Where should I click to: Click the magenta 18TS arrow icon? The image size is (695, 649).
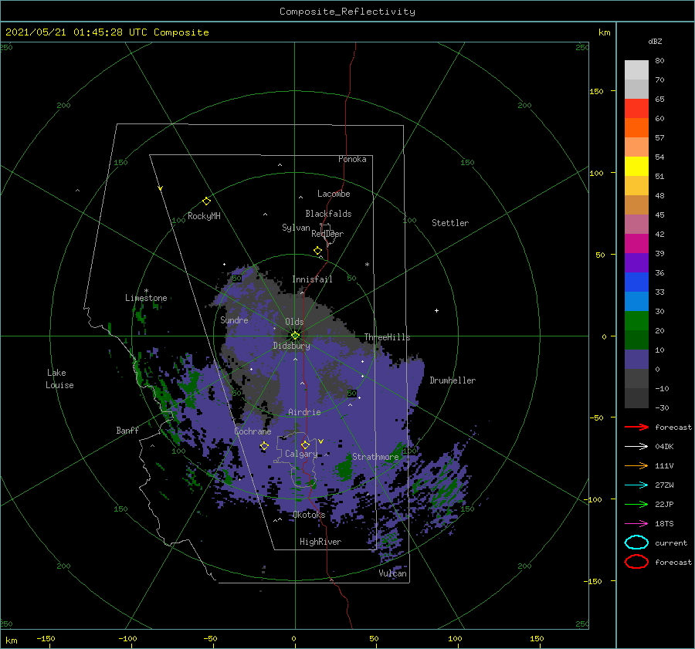click(x=636, y=524)
